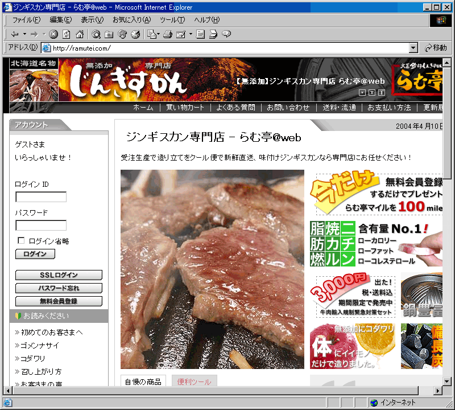Click the large text size icon
The height and width of the screenshot is (410, 455).
click(382, 92)
